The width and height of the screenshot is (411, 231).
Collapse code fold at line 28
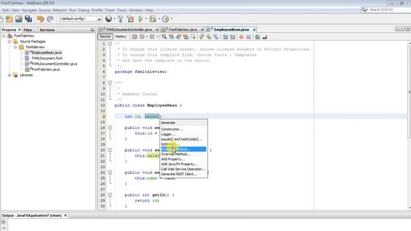tap(110, 195)
